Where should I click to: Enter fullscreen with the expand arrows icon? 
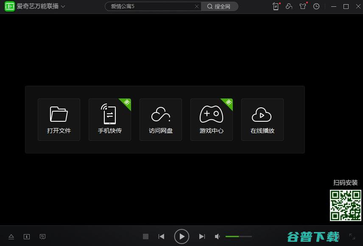(x=352, y=237)
